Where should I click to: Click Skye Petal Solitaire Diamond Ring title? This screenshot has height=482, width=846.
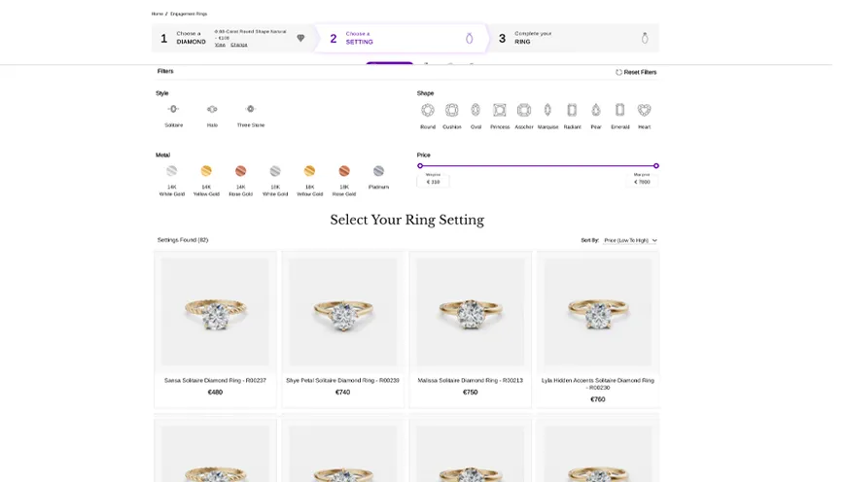coord(342,381)
